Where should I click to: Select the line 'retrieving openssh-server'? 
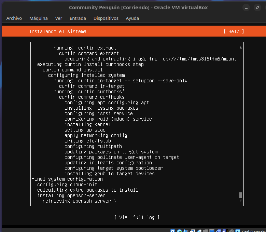click(x=80, y=201)
